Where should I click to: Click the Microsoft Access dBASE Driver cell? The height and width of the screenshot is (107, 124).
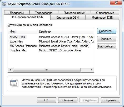coord(66,37)
